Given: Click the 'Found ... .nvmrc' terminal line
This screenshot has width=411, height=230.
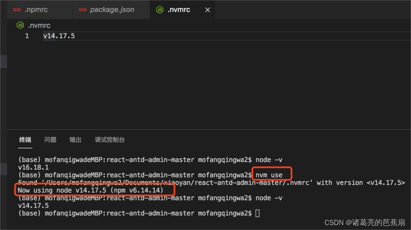Looking at the screenshot, I should 212,183.
